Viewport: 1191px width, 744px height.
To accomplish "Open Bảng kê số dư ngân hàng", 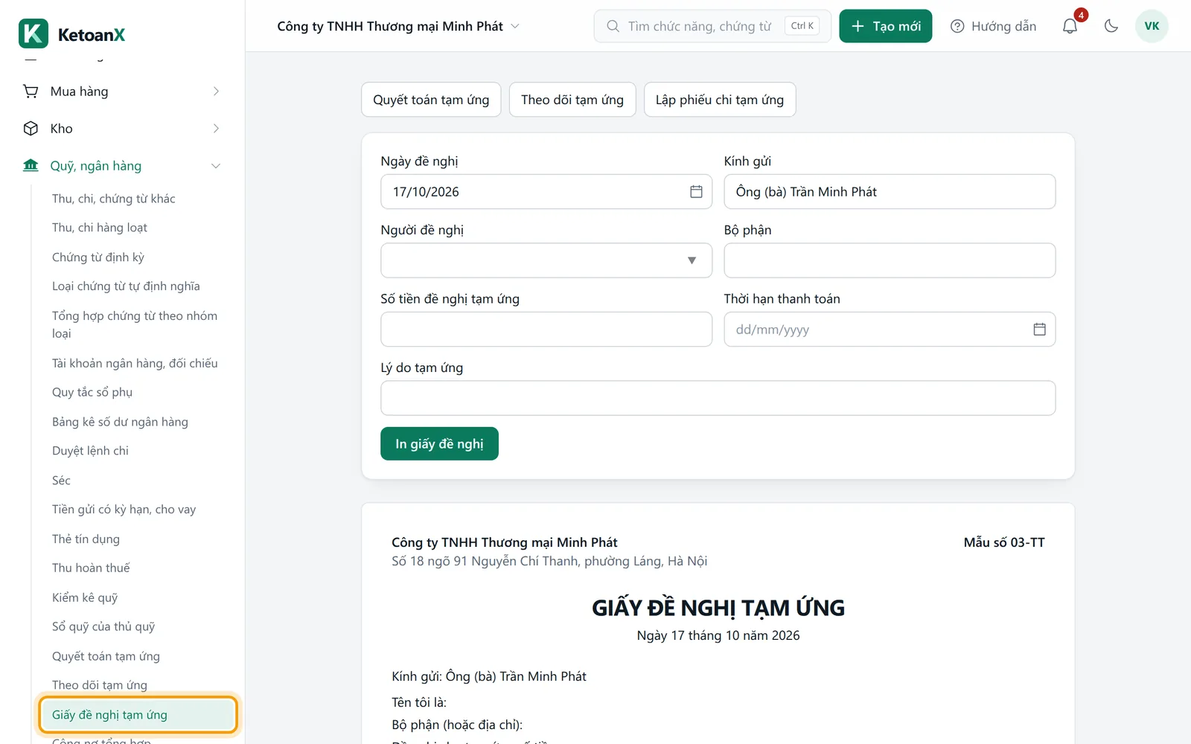I will tap(120, 422).
